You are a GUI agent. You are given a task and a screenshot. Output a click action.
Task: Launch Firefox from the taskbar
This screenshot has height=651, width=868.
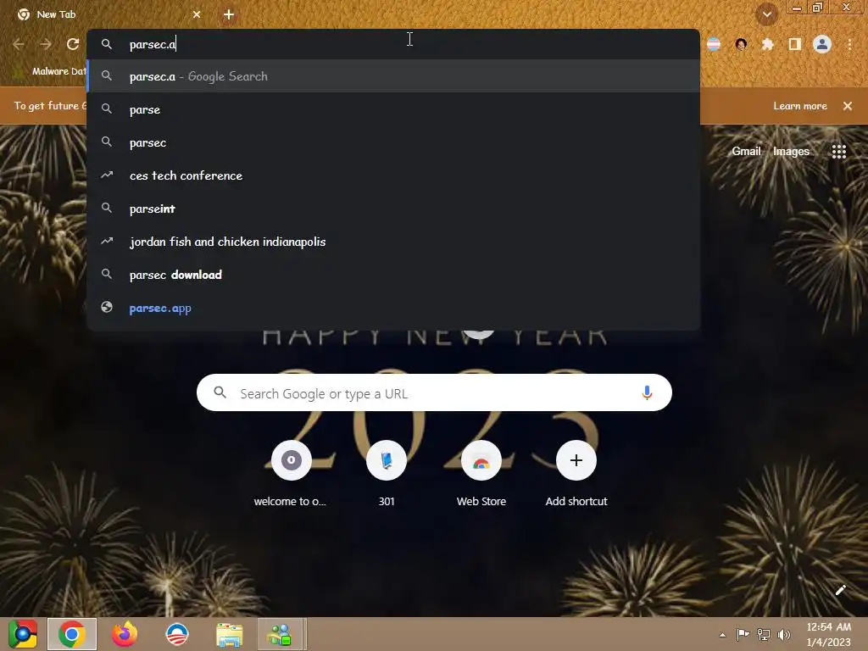(x=125, y=634)
